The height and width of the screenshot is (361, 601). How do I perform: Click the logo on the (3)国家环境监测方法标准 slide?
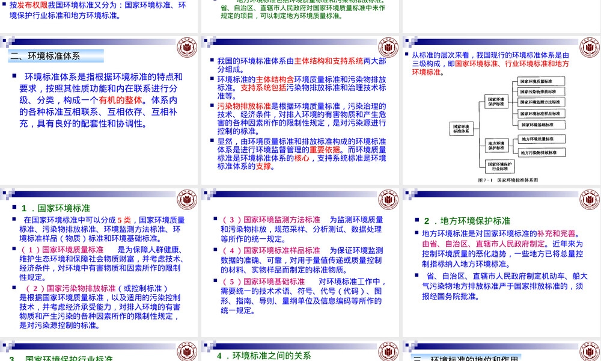pyautogui.click(x=388, y=200)
